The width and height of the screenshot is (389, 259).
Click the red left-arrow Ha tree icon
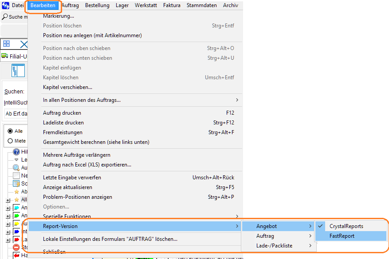pos(16,255)
